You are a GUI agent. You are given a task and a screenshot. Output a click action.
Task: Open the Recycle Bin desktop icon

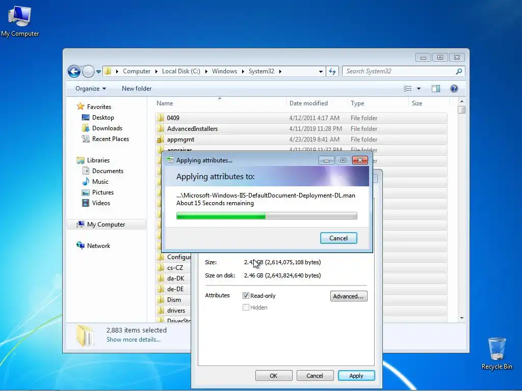(497, 353)
